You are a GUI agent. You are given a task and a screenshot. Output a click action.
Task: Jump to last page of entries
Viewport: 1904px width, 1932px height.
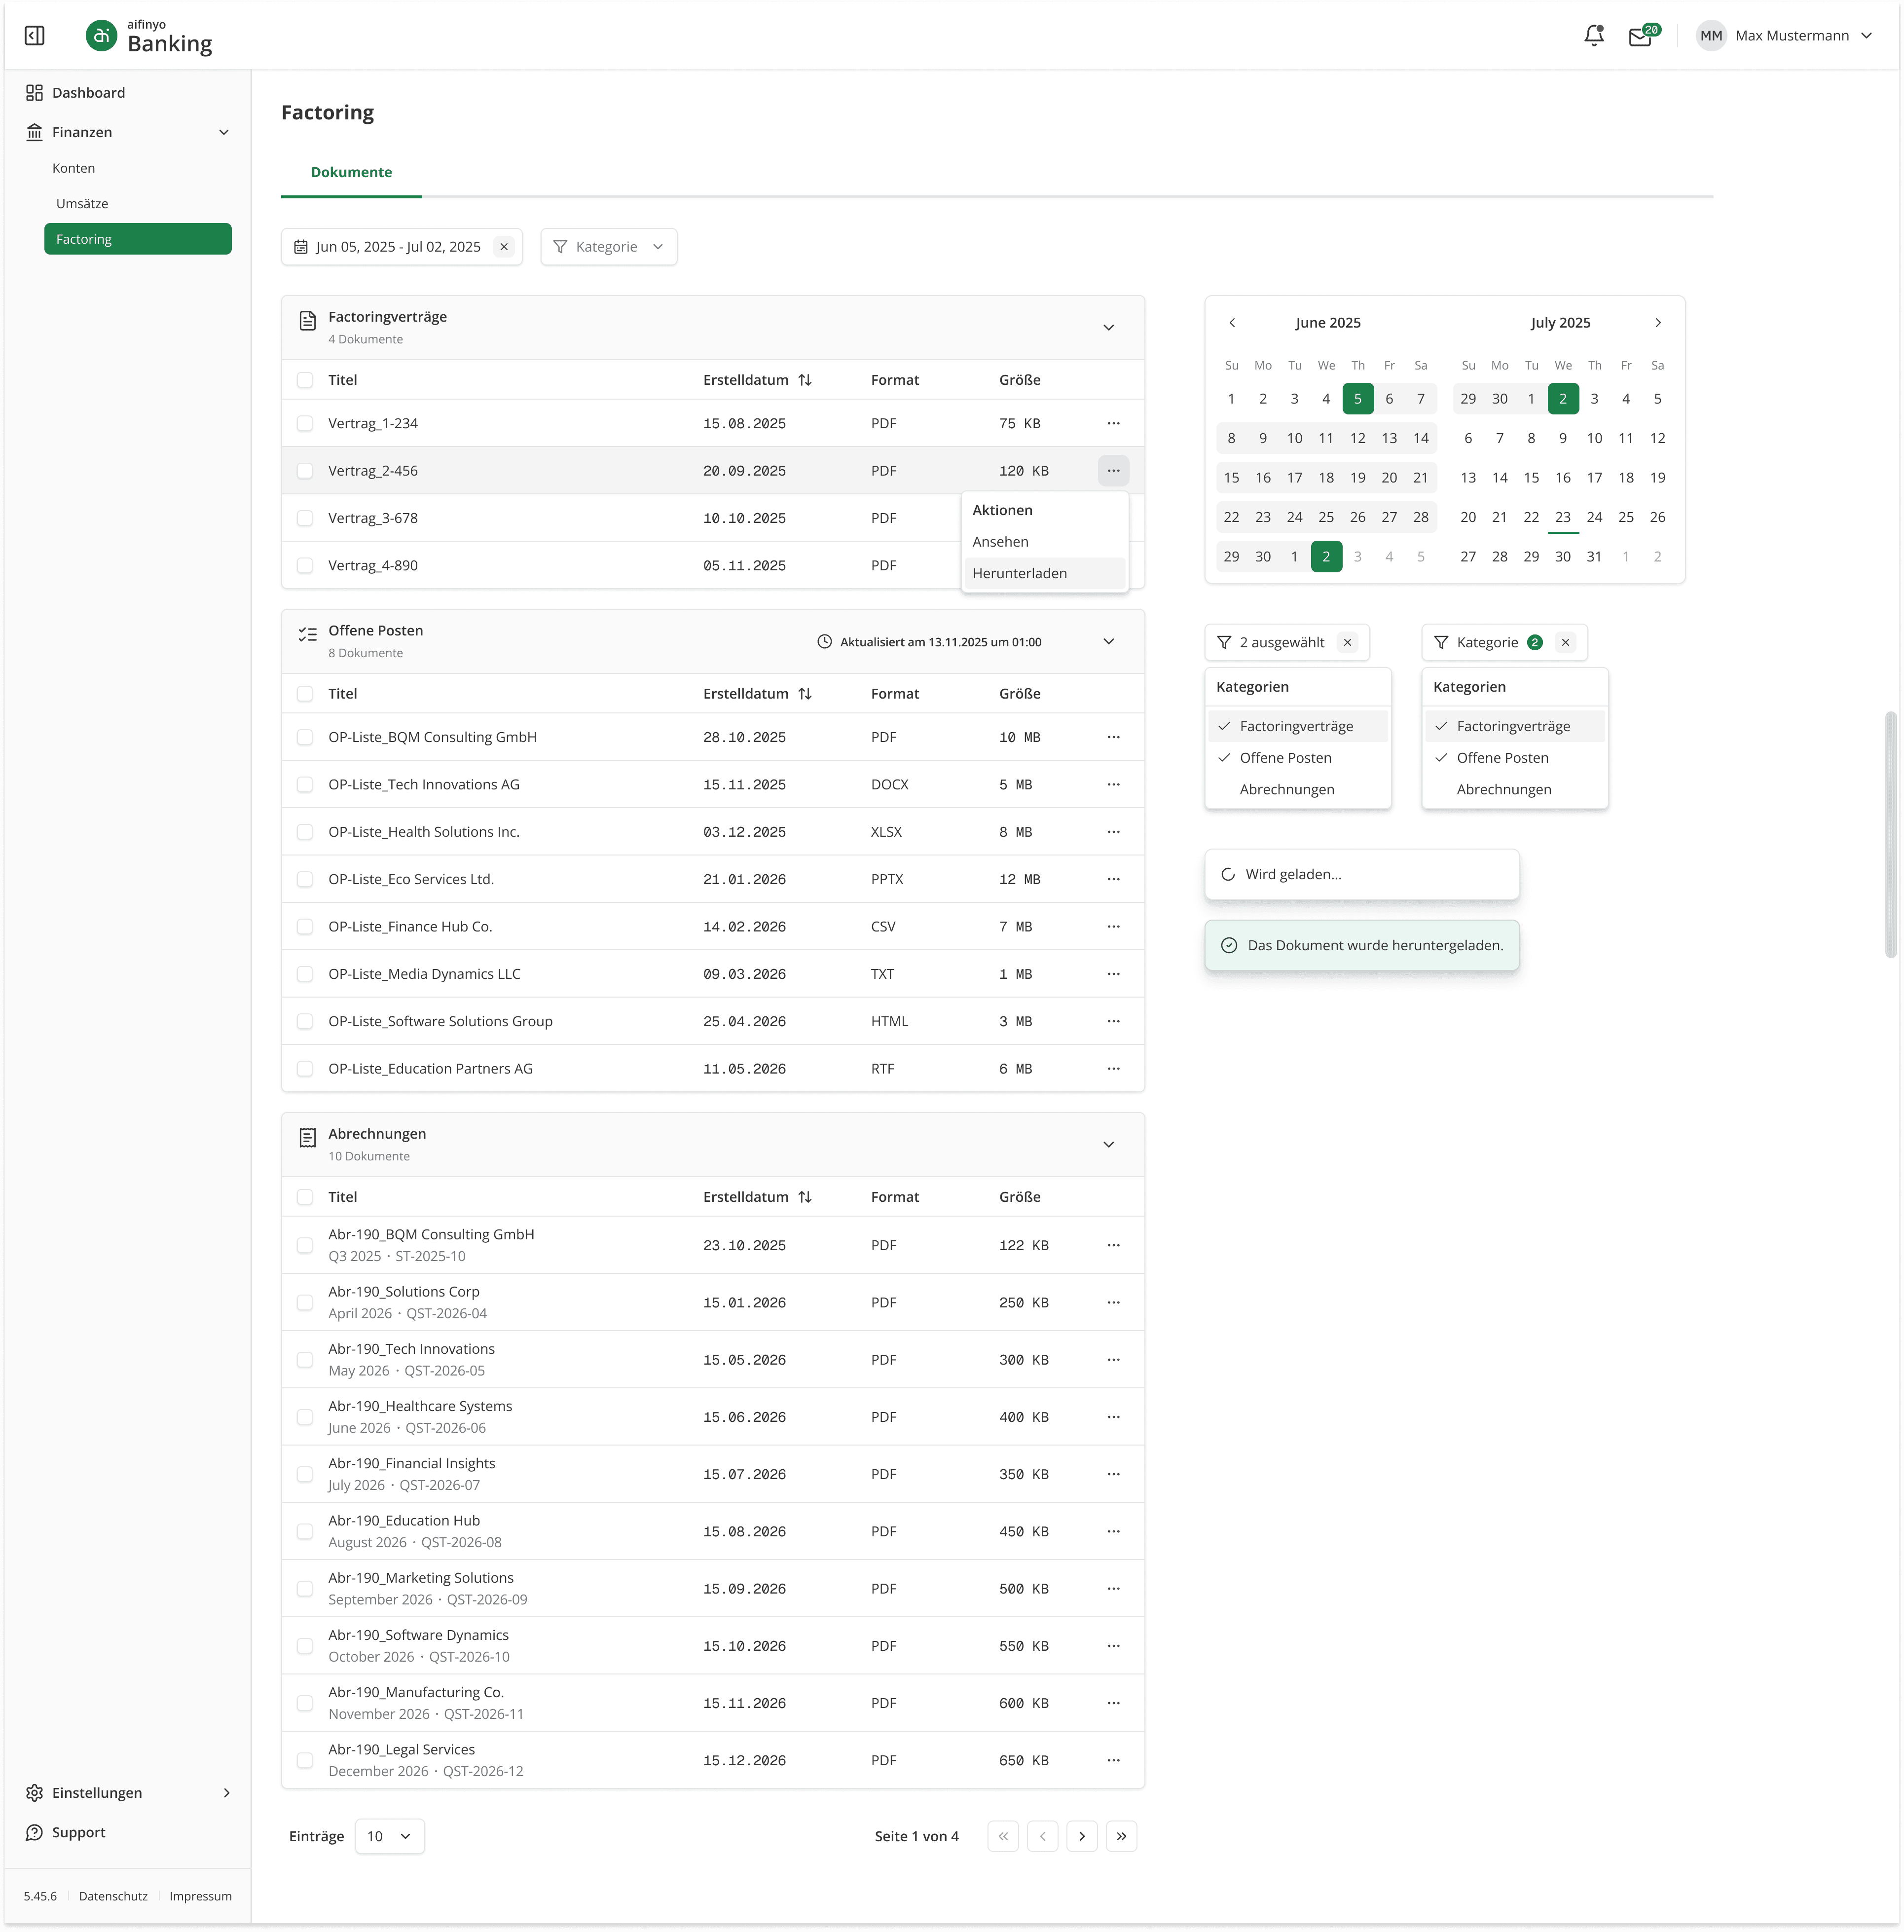(1121, 1836)
